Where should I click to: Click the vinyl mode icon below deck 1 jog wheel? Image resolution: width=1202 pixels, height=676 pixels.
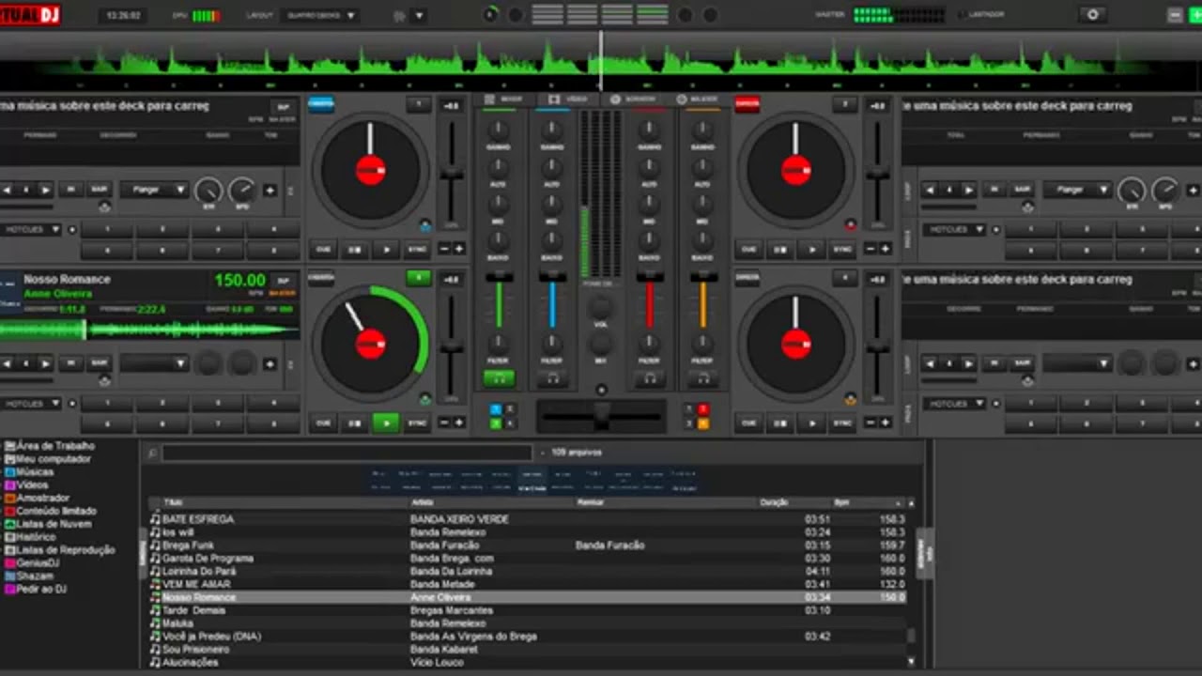click(425, 225)
